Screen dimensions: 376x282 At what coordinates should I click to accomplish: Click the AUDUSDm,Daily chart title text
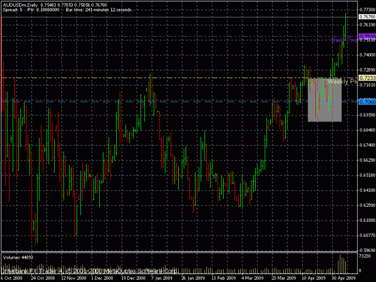point(20,5)
